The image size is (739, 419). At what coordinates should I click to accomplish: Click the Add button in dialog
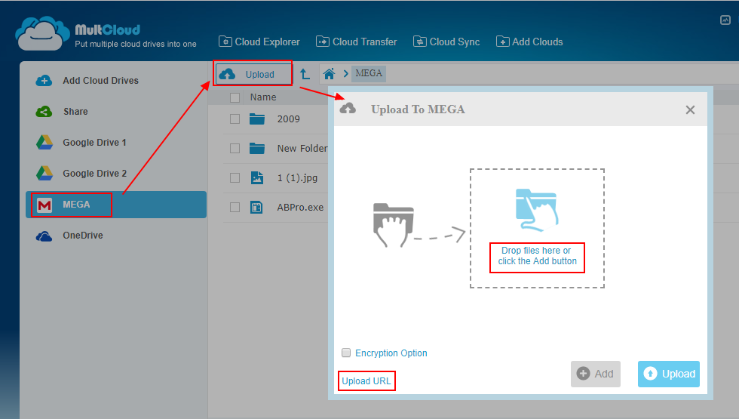pyautogui.click(x=596, y=374)
